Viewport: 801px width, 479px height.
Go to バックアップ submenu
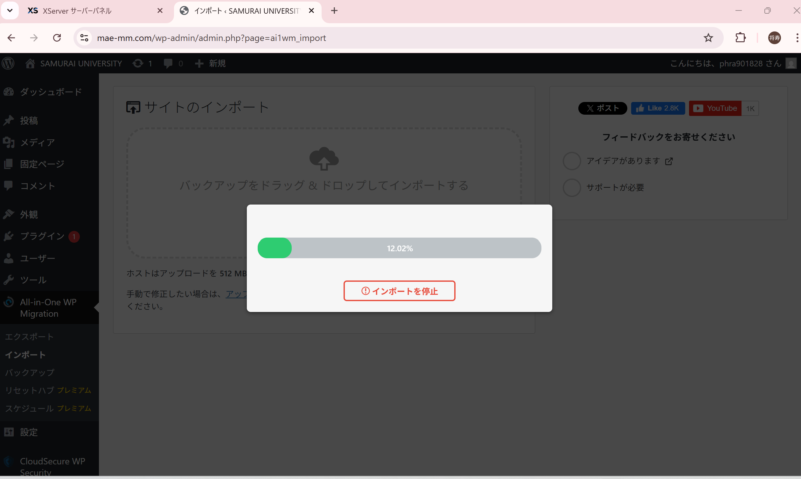(30, 373)
